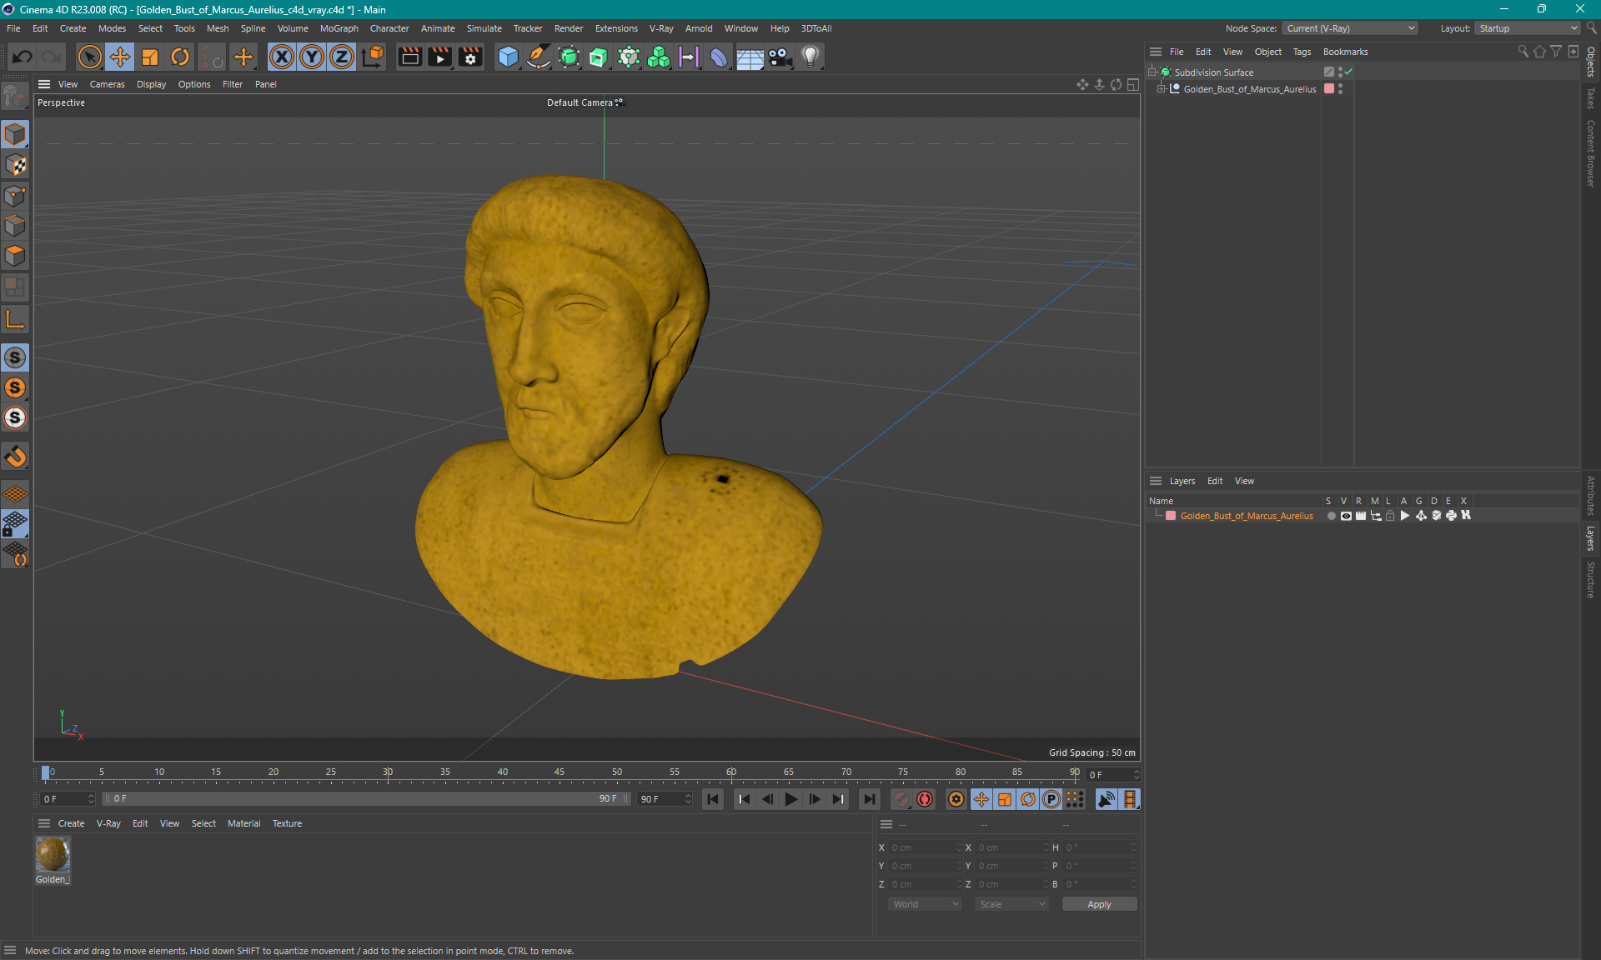Open the viewport hamburger menu

coord(44,84)
